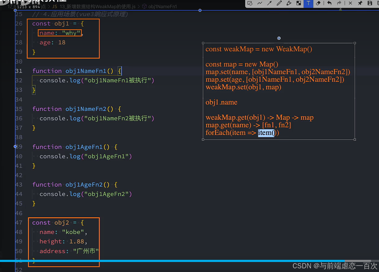
Task: Click 'map.set(age, ...)' note line
Action: tap(275, 79)
